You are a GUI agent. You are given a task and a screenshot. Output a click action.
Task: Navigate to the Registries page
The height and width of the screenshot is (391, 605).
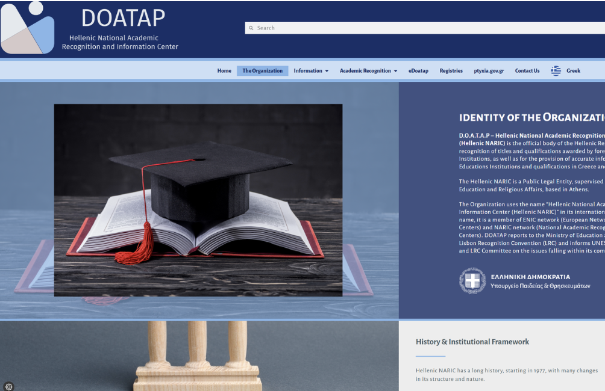[x=451, y=71]
